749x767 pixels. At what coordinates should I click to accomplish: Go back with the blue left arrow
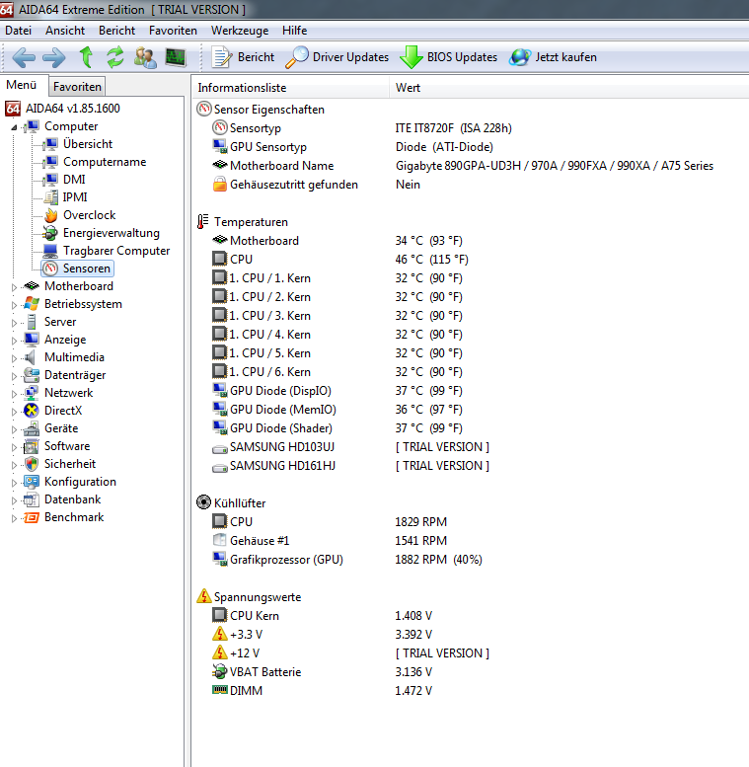pyautogui.click(x=24, y=57)
